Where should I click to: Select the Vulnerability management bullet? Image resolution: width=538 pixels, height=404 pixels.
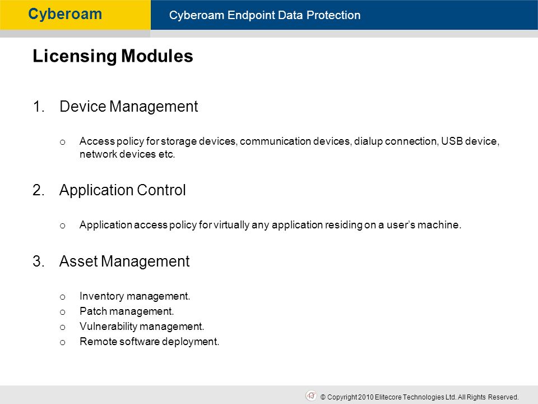point(142,327)
